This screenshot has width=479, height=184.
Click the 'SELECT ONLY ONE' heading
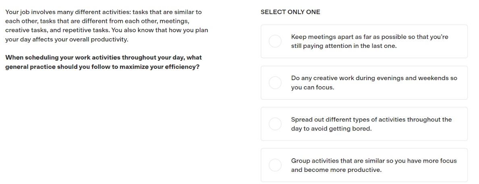(x=290, y=12)
